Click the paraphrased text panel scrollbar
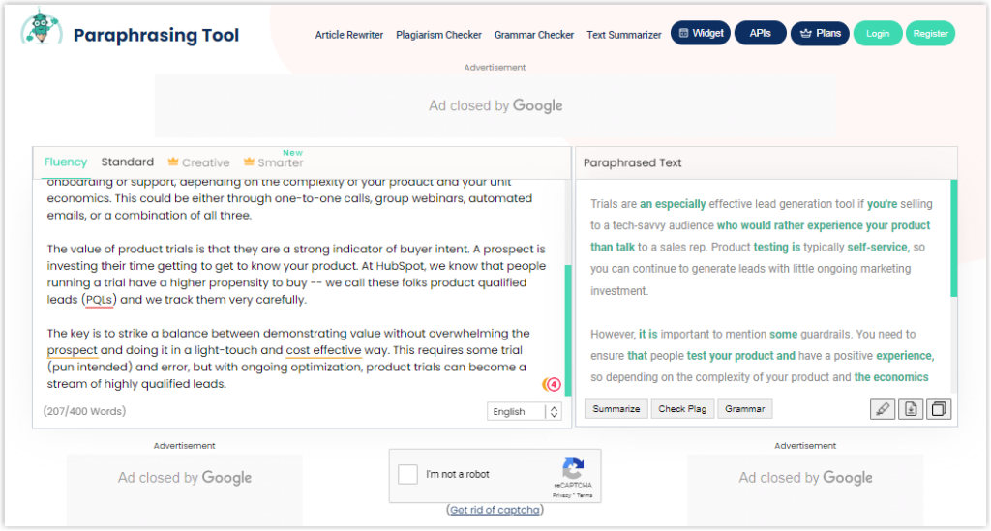This screenshot has width=991, height=531. click(953, 238)
